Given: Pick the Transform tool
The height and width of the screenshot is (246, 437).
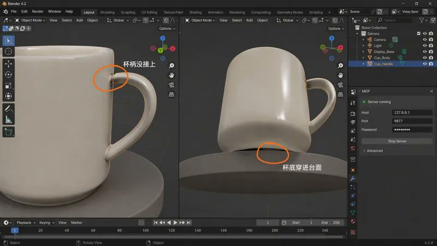Looking at the screenshot, I should (x=8, y=96).
